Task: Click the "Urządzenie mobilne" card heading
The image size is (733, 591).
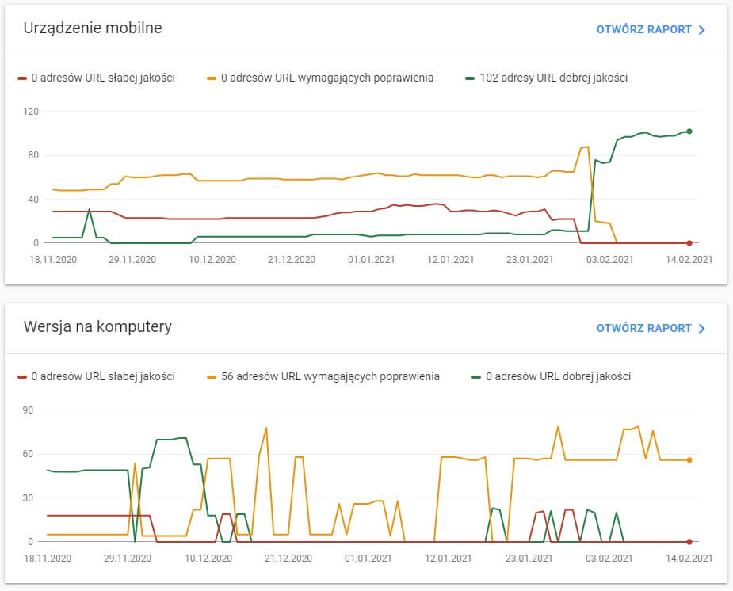Action: [91, 27]
